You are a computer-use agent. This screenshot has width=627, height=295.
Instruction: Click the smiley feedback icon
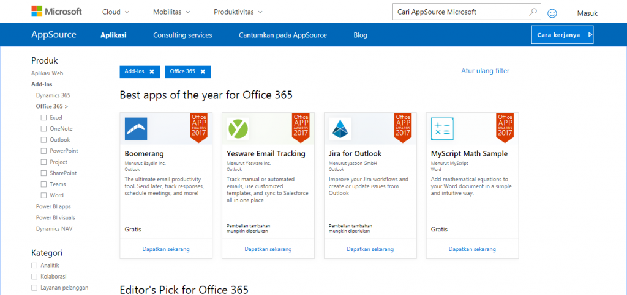552,13
